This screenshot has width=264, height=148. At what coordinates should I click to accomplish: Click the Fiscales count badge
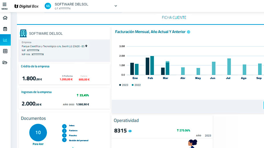point(64,135)
